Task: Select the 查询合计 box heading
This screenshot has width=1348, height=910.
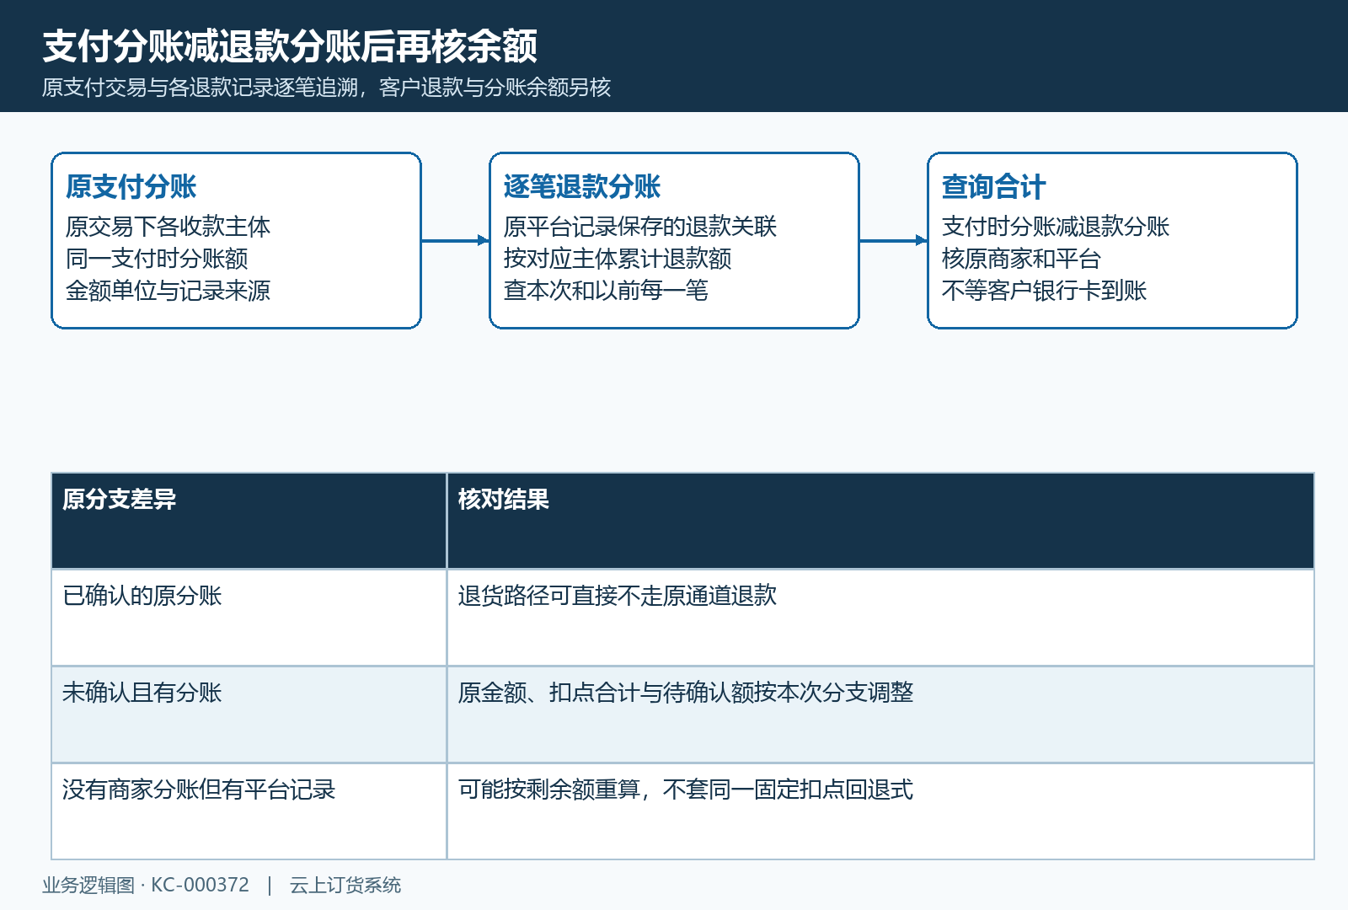Action: pyautogui.click(x=994, y=186)
